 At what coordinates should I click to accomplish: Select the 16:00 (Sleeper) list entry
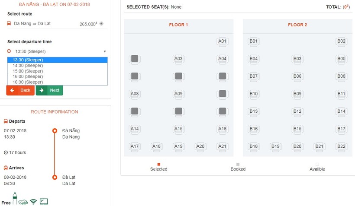(x=28, y=76)
